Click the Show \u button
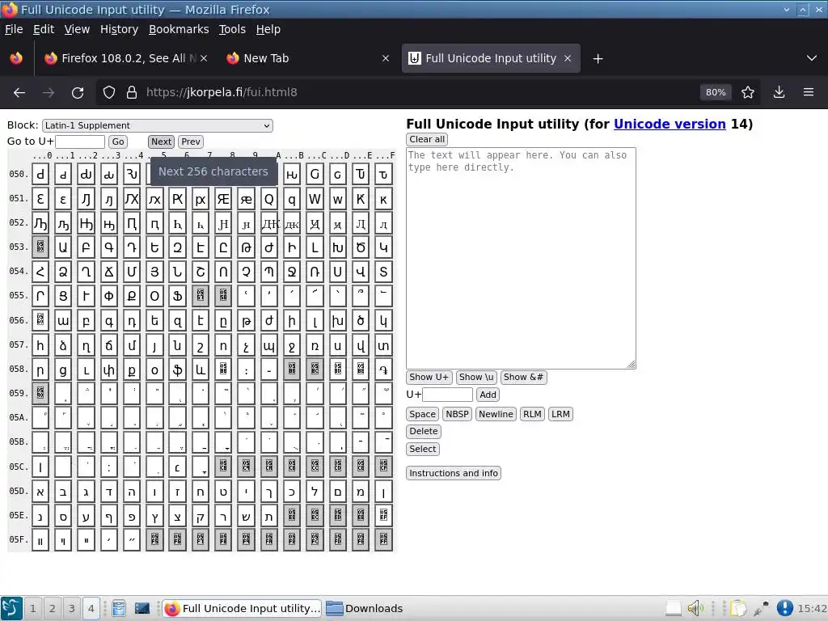Screen dimensions: 828x621 point(476,377)
